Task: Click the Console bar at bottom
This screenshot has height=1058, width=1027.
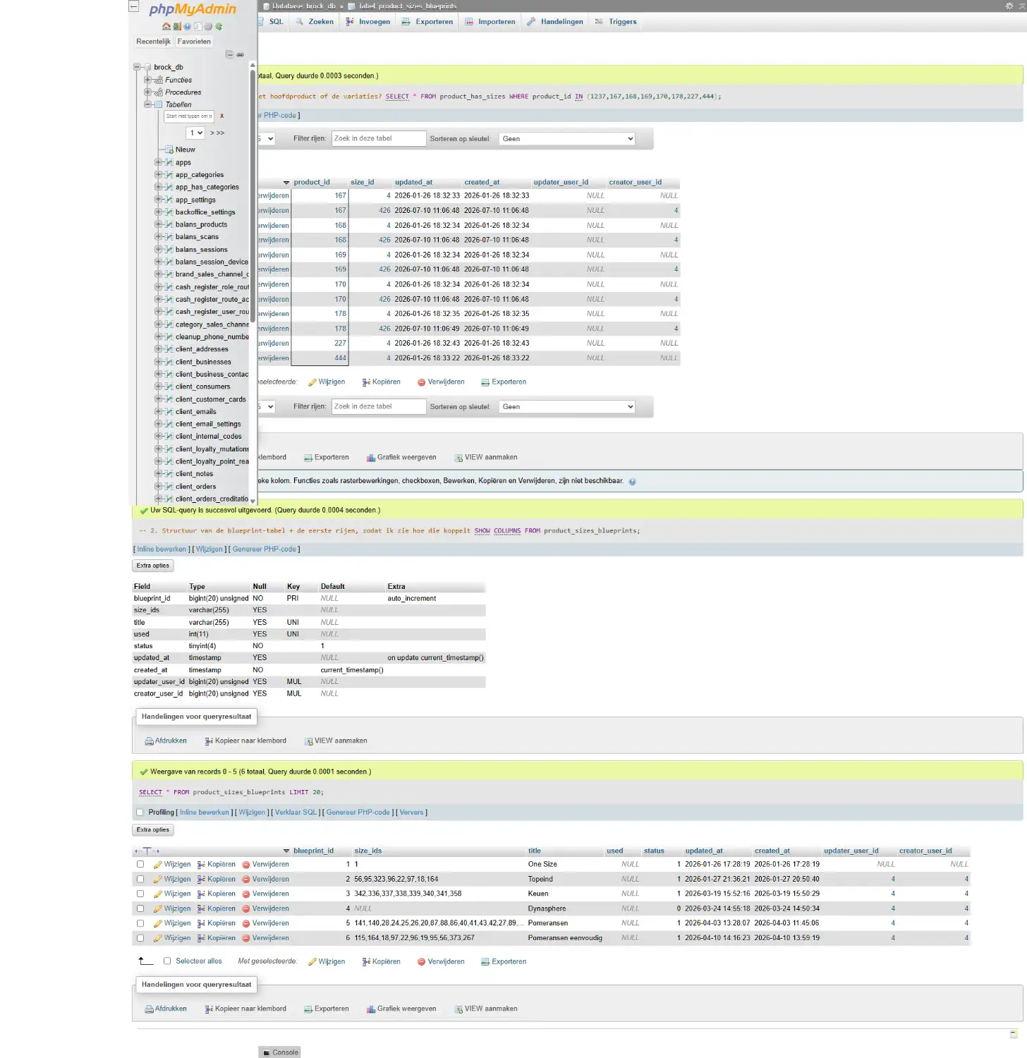Action: click(280, 1052)
